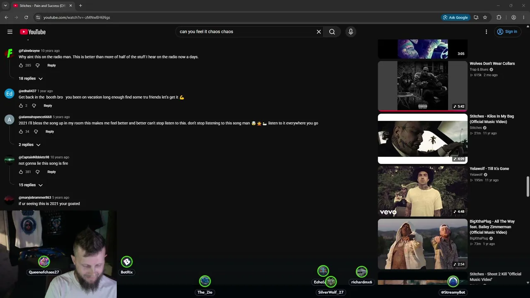Start voice search with the microphone
530x298 pixels.
tap(351, 32)
